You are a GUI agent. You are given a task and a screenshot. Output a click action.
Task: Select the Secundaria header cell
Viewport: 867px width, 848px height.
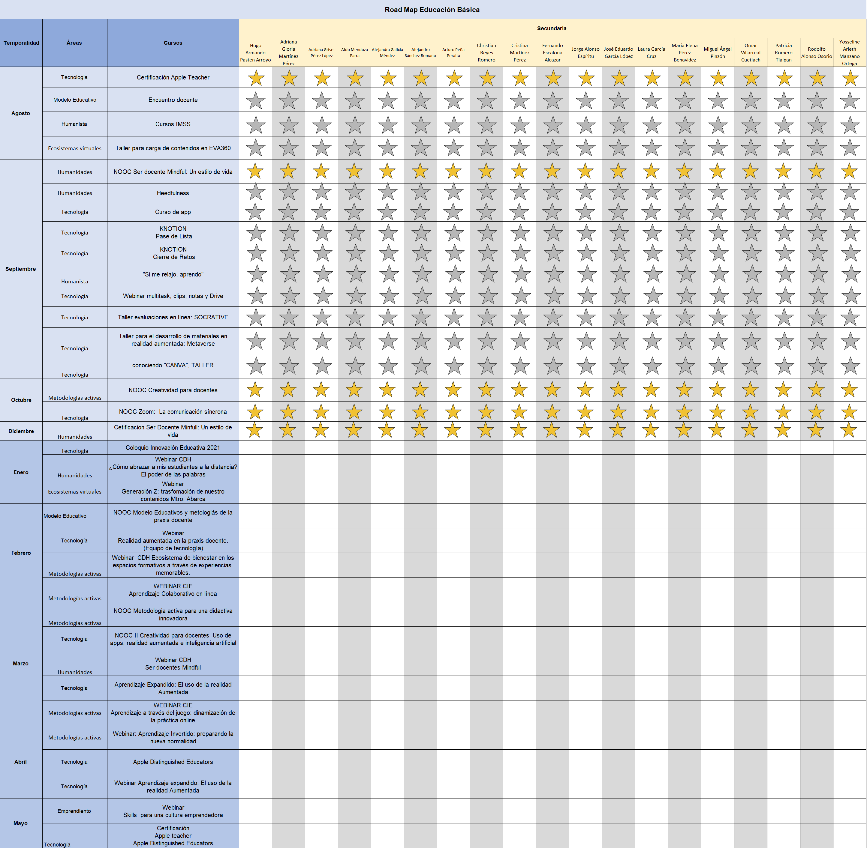[552, 28]
